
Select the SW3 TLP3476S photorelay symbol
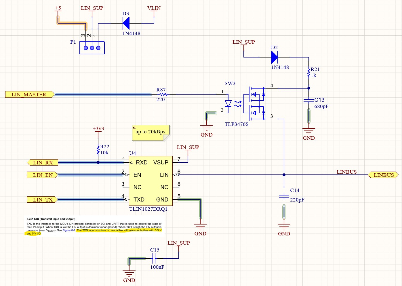[x=245, y=103]
